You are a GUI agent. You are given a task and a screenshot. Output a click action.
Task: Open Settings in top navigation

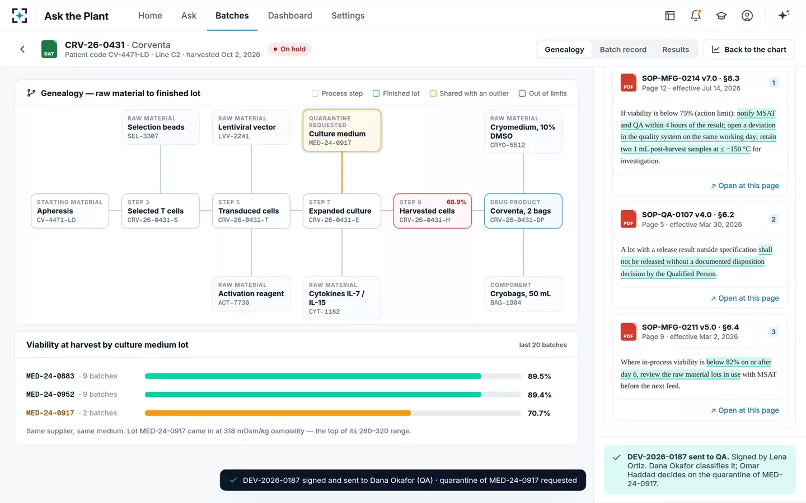click(348, 16)
